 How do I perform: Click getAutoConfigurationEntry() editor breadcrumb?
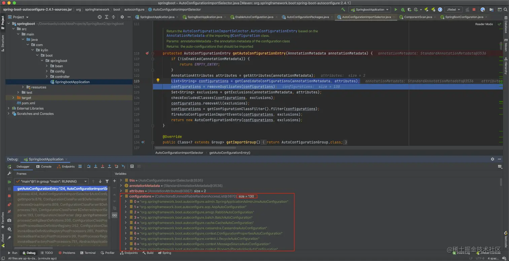coord(230,153)
